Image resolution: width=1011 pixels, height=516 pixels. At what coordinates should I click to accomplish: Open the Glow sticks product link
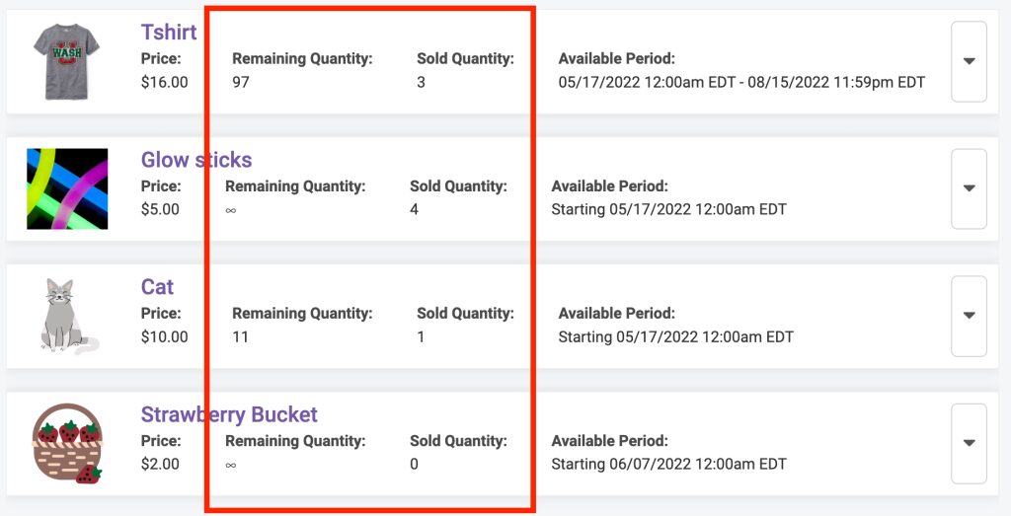196,159
